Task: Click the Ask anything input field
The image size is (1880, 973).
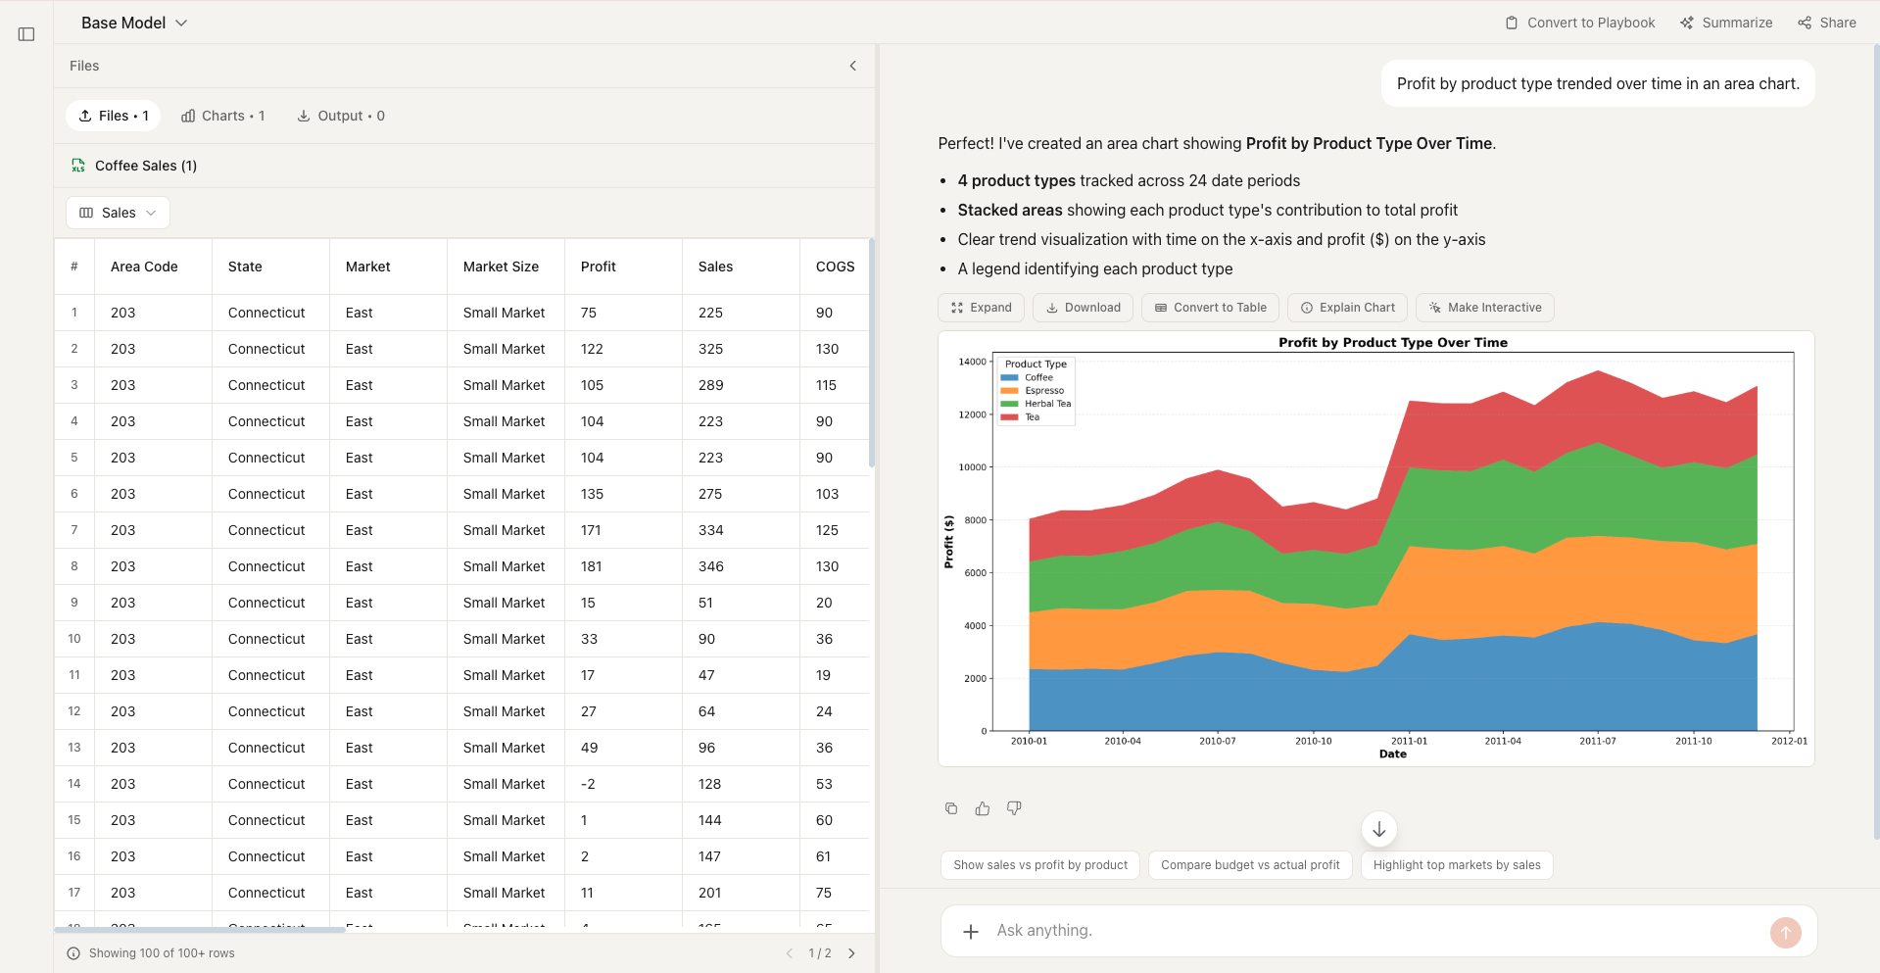Action: tap(1372, 931)
